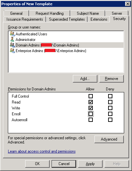This screenshot has width=132, height=171.
Task: Click the Authenticated Users group icon
Action: (x=12, y=34)
